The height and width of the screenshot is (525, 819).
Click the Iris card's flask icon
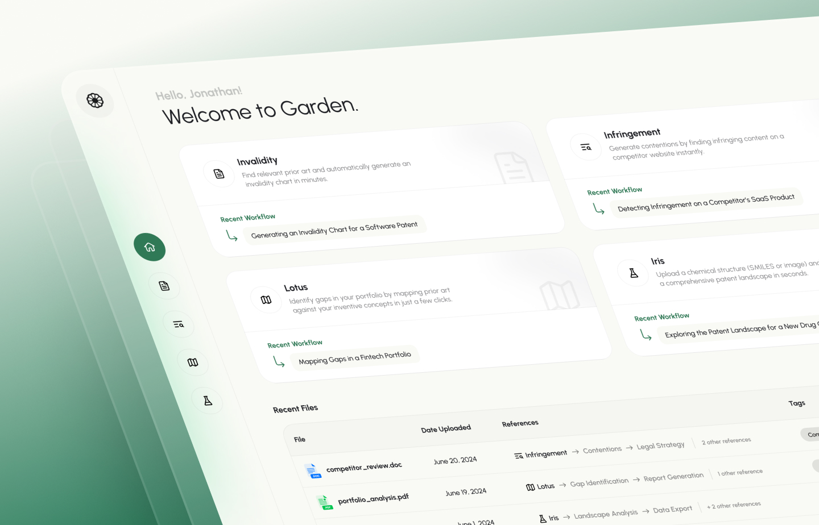click(x=634, y=273)
